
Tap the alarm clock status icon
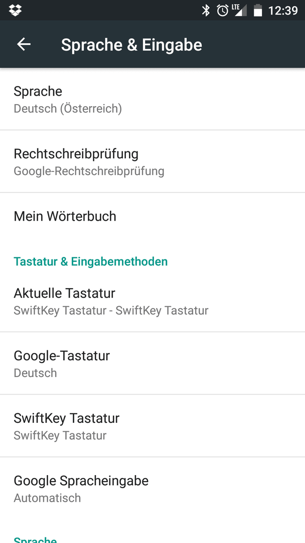pos(222,11)
